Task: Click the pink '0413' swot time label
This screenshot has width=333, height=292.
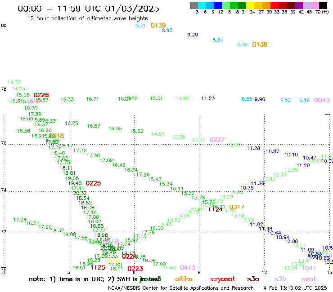Action: pos(187,268)
